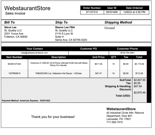Click the 'User ID' header cell

112,8
